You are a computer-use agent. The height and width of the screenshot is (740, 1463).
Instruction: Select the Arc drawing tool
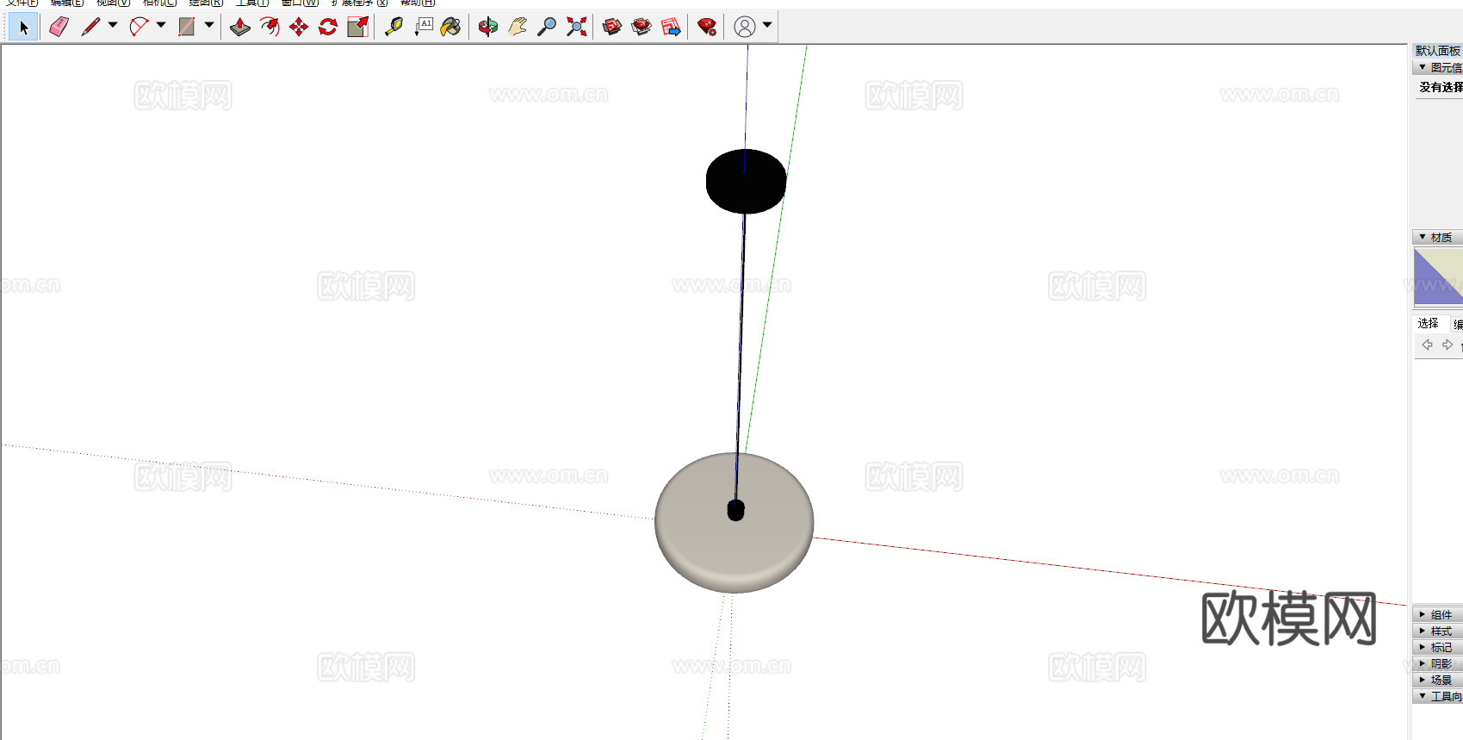tap(139, 28)
